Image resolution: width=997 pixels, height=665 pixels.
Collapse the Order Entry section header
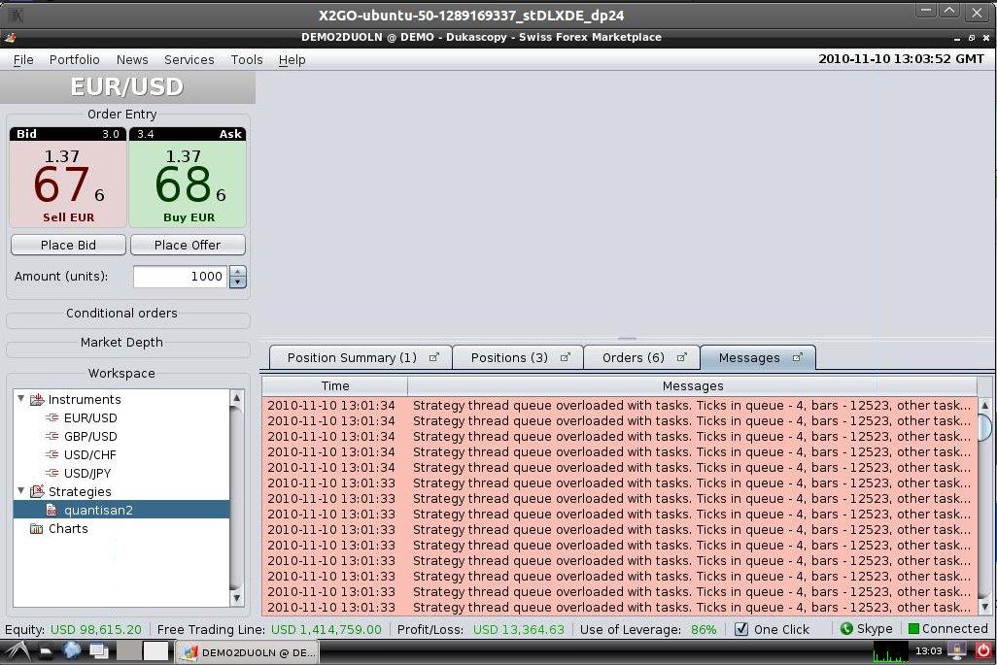[x=121, y=115]
